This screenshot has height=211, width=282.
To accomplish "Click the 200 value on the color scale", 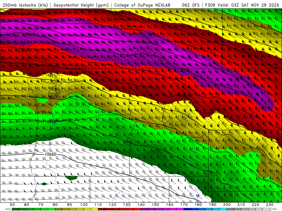I will 227,205.
